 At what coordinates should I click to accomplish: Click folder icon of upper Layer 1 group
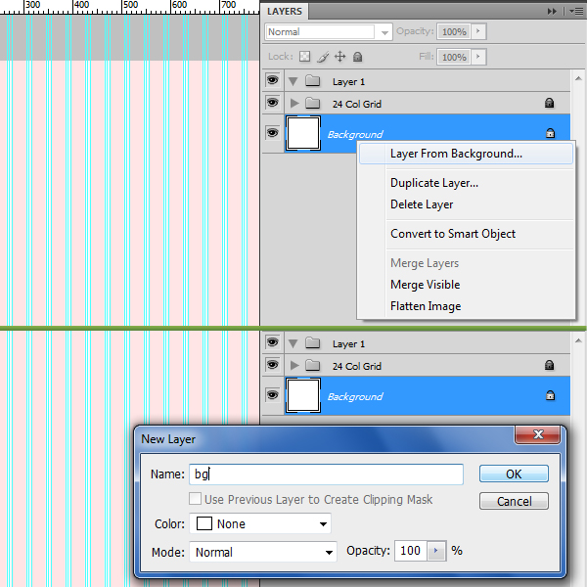pos(313,81)
